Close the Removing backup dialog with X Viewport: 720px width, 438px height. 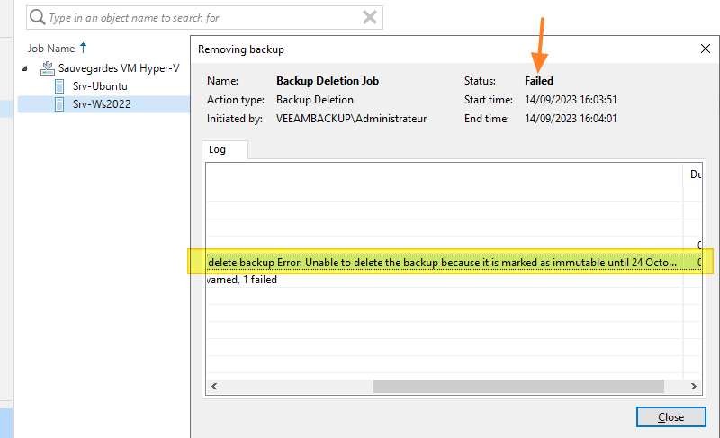coord(706,49)
